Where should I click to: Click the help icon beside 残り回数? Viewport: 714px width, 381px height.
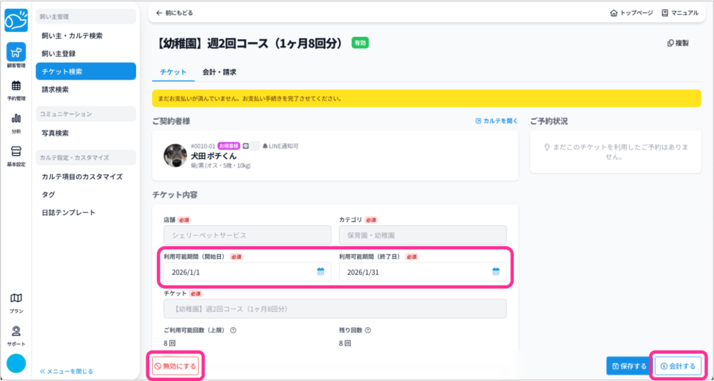pyautogui.click(x=367, y=331)
